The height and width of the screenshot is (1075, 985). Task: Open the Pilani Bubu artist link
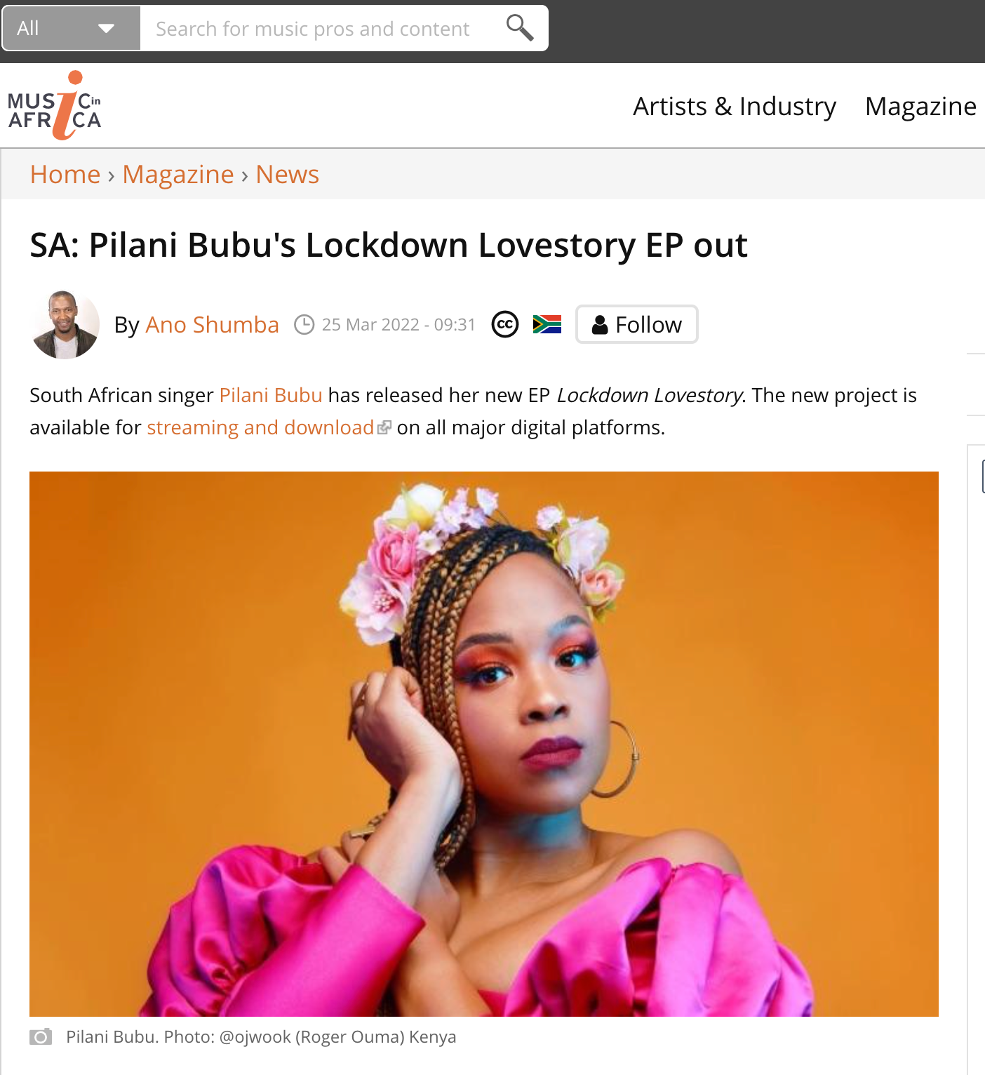[x=271, y=395]
